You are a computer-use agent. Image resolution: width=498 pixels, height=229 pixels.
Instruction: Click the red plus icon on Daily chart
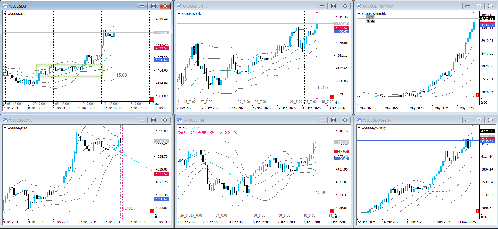[332, 97]
